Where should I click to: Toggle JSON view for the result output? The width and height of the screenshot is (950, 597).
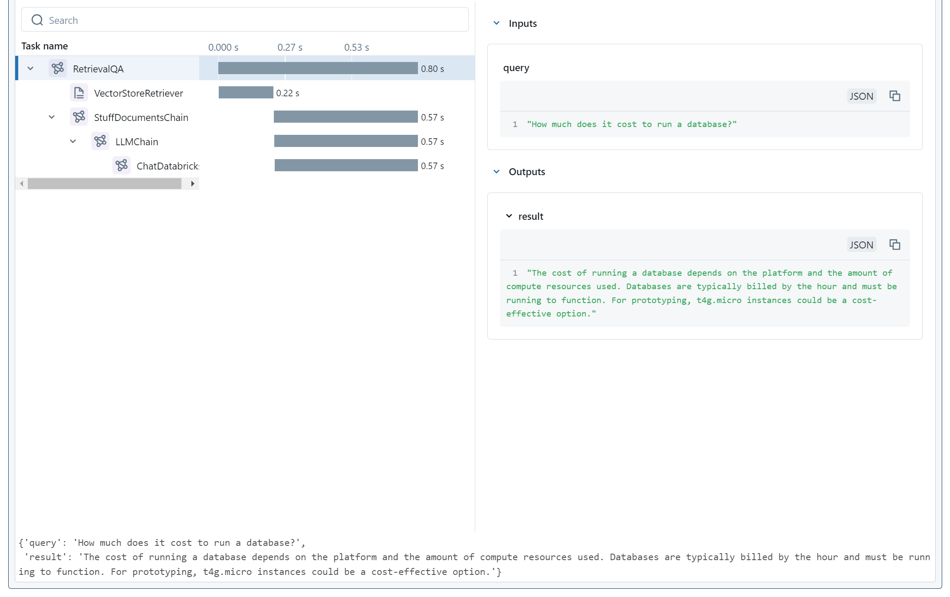(861, 245)
